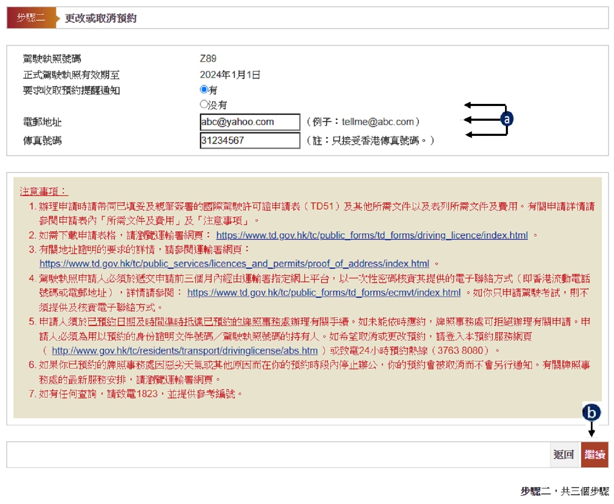Click the 電郵地址 email input field
Viewport: 614px width, 504px height.
250,122
